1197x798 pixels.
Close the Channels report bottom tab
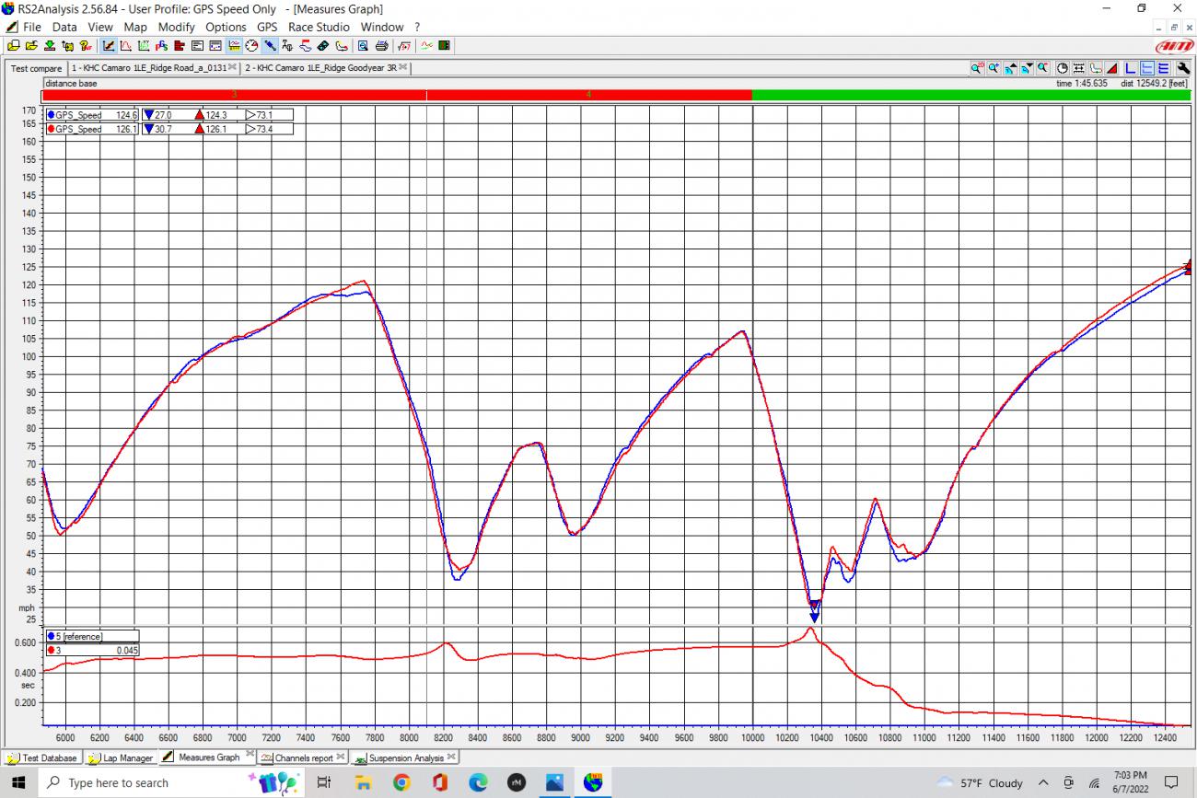coord(340,757)
